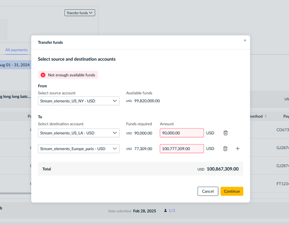This screenshot has height=225, width=289.
Task: Switch to the All payments tab
Action: pyautogui.click(x=16, y=50)
